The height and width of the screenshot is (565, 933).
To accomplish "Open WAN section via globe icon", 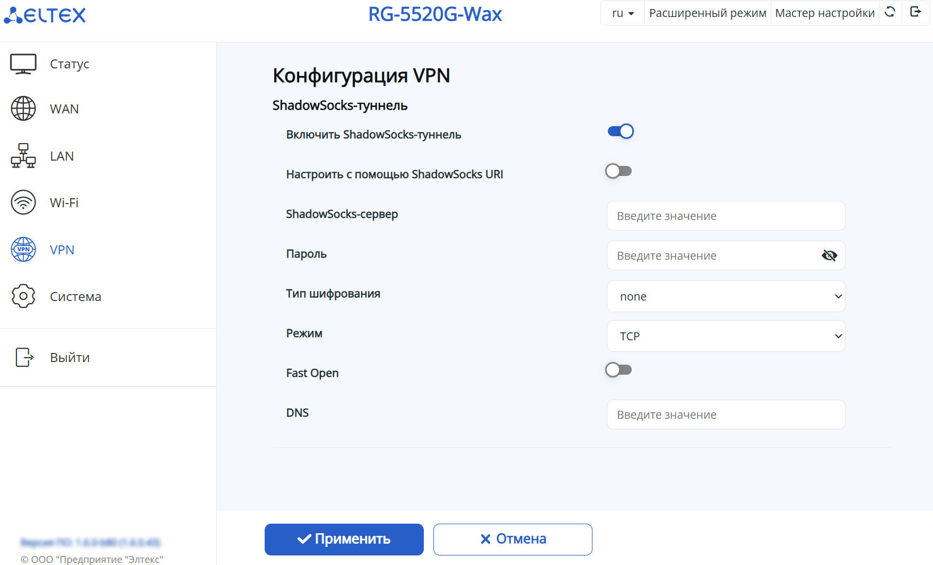I will [23, 109].
